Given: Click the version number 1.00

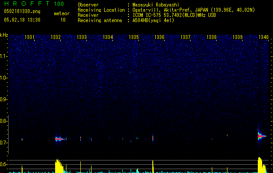Looking at the screenshot, I should 59,4.
